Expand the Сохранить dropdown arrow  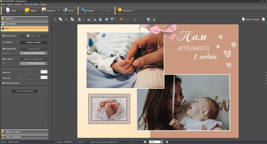tap(58, 10)
